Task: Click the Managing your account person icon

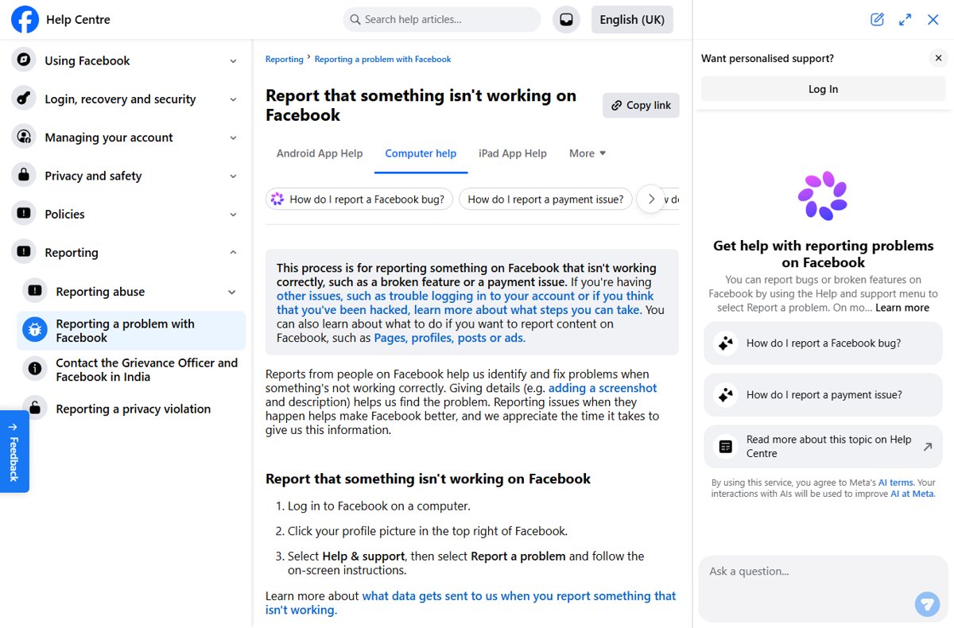Action: coord(24,137)
